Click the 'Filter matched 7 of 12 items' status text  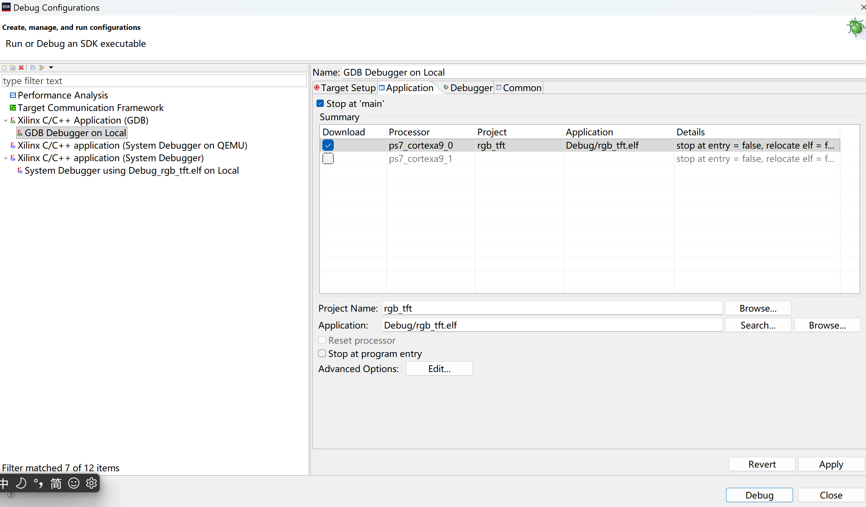click(x=61, y=468)
